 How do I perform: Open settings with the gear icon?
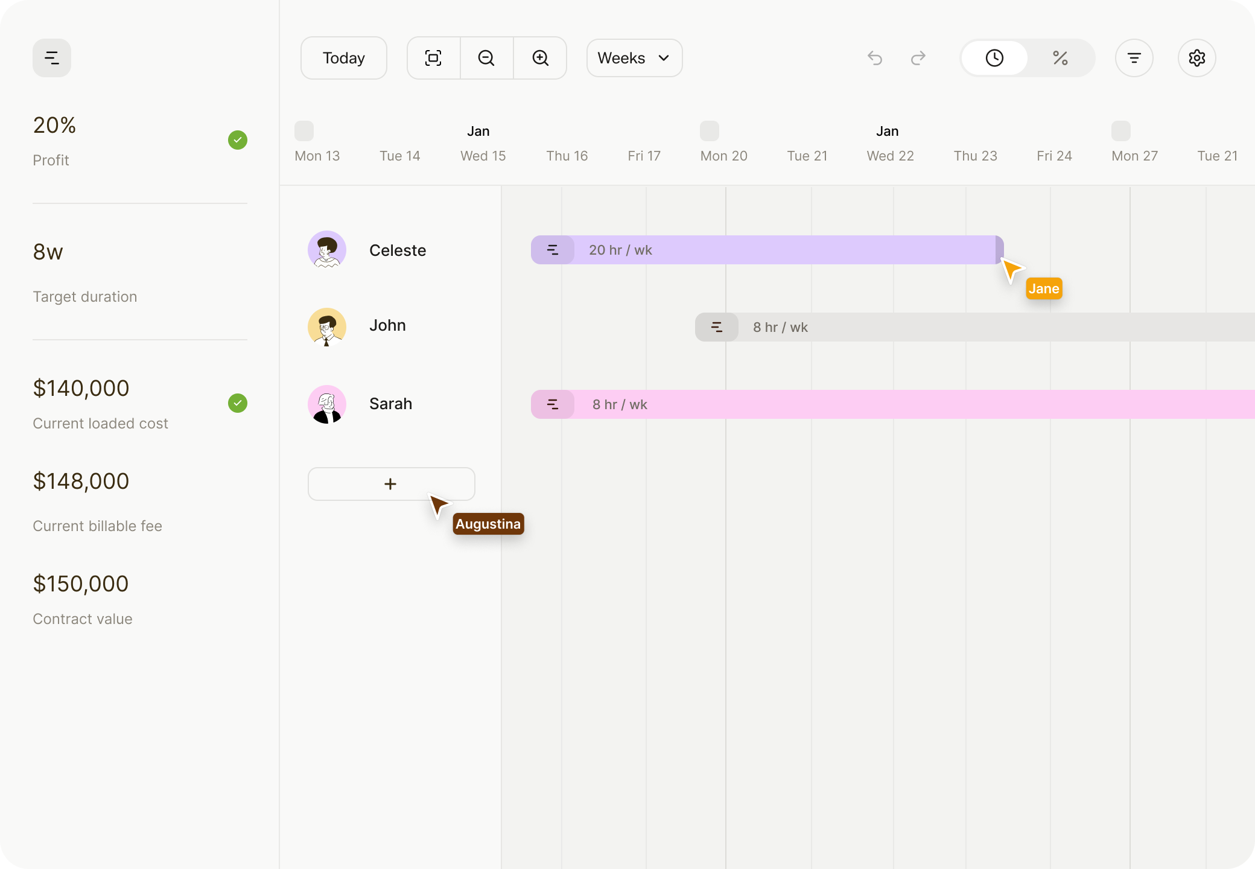tap(1196, 58)
